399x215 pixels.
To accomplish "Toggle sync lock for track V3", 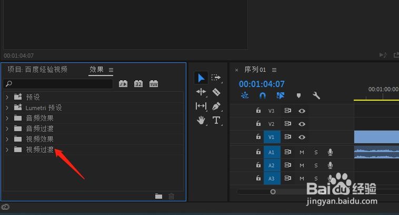I will [288, 111].
